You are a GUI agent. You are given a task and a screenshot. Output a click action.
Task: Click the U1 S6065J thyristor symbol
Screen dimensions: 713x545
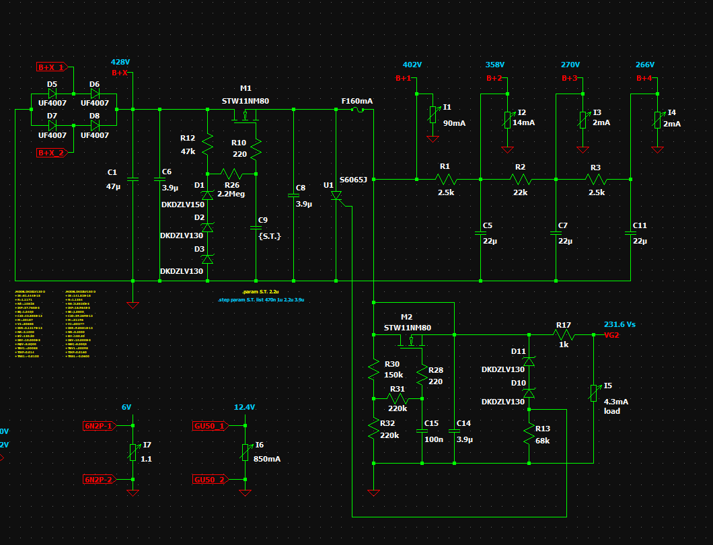(x=337, y=196)
